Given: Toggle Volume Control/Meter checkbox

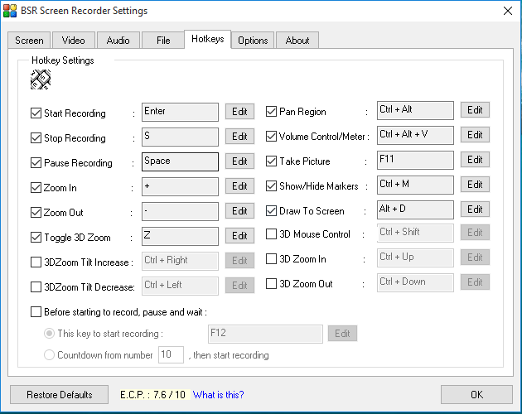Looking at the screenshot, I should click(271, 136).
